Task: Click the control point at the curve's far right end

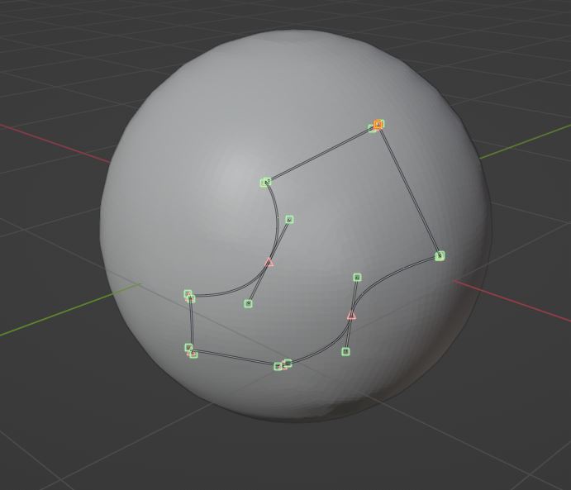Action: coord(440,256)
